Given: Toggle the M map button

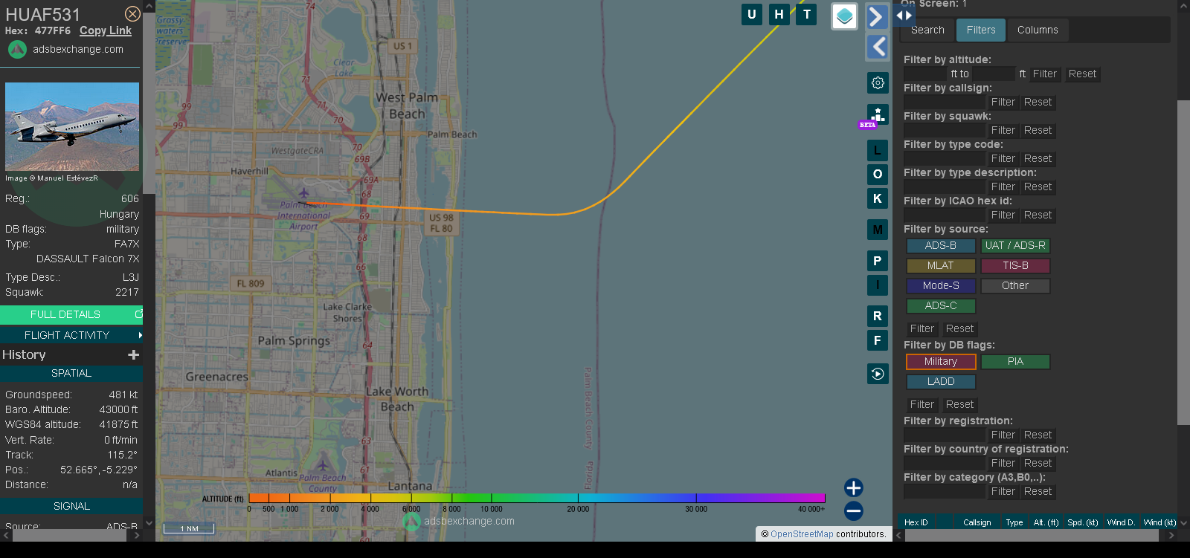Looking at the screenshot, I should (x=878, y=230).
